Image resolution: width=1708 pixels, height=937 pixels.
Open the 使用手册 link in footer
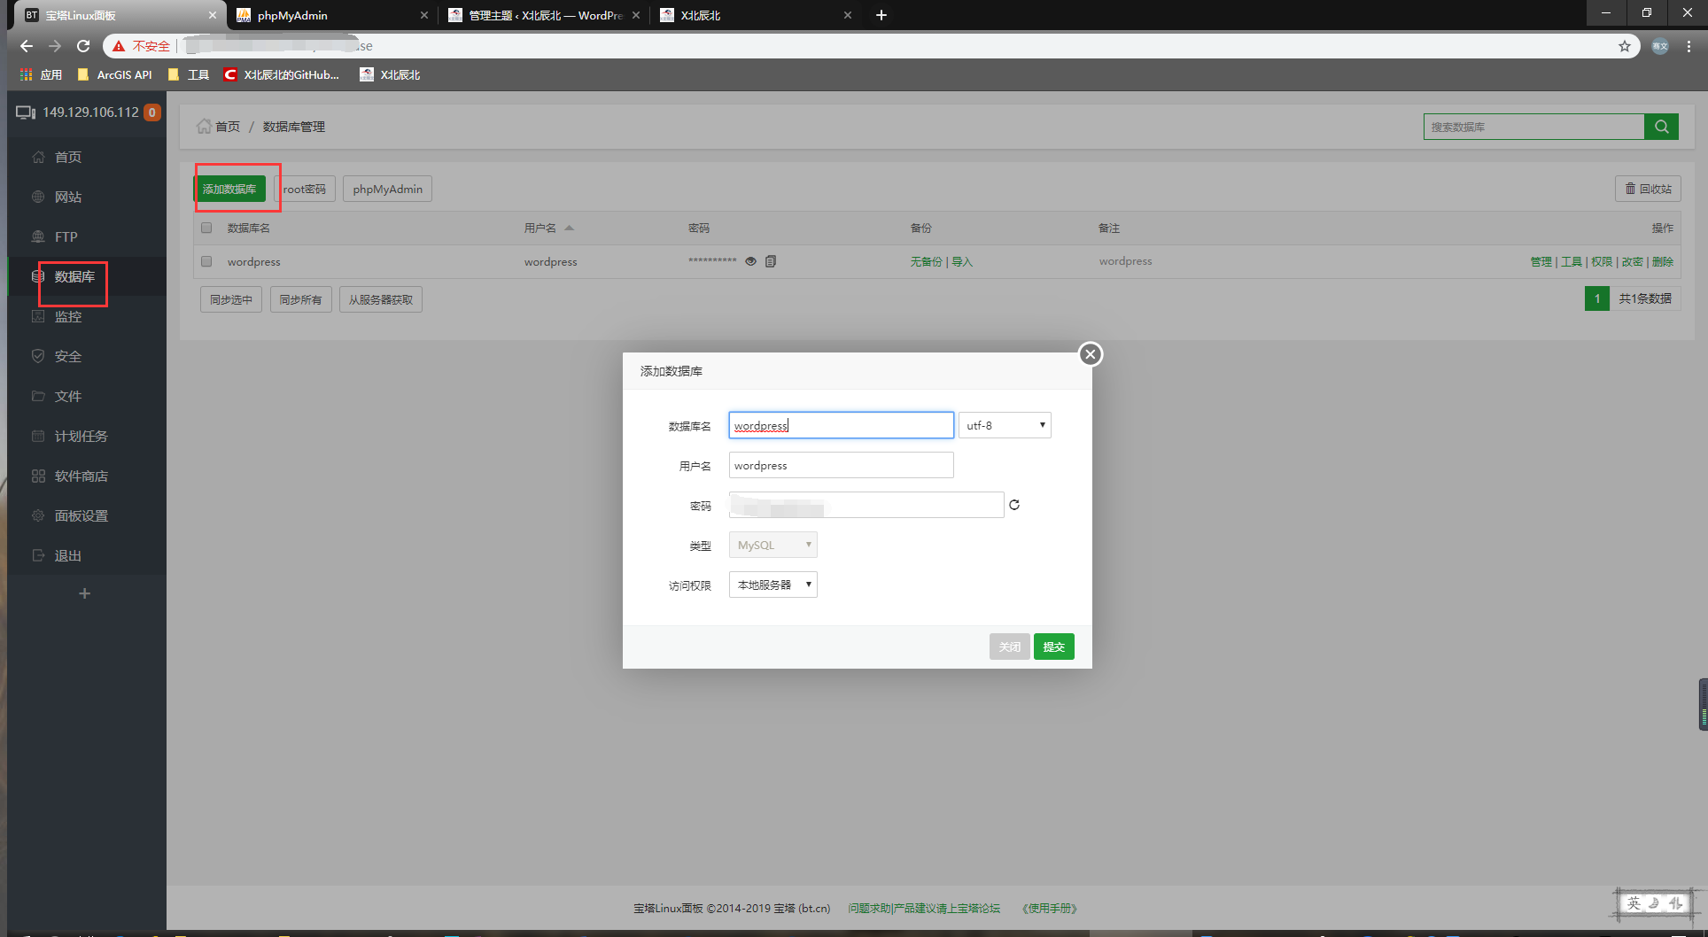tap(1050, 908)
